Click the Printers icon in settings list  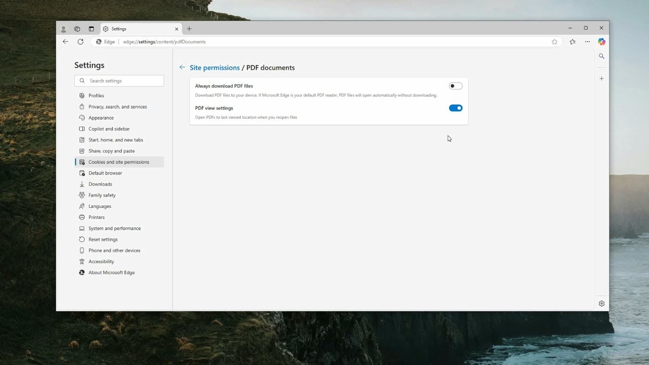pos(82,217)
